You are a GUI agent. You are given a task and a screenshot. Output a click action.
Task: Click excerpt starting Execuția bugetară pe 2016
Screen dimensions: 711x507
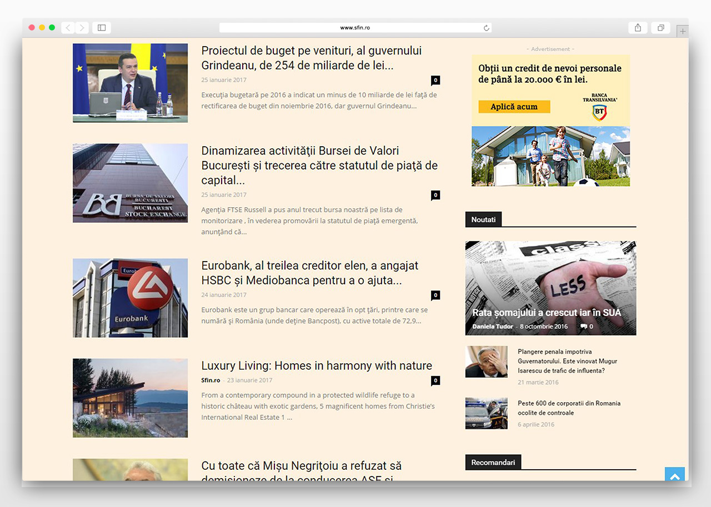point(319,100)
